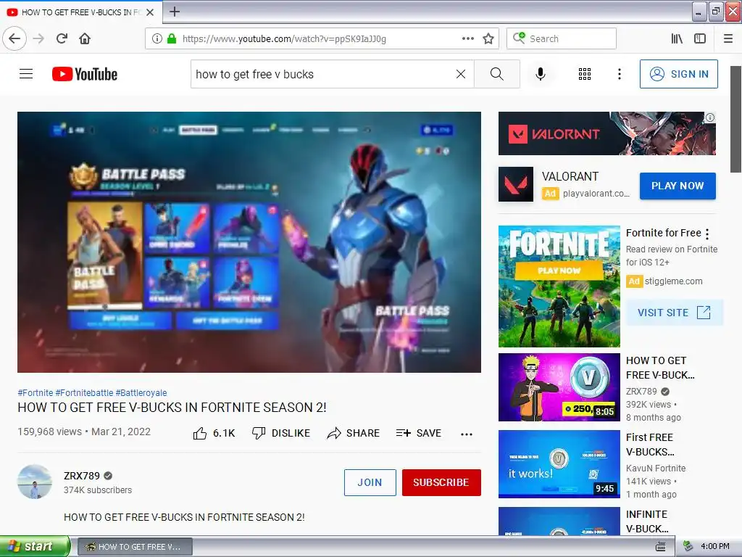
Task: Click the ad info icon on Valorant banner
Action: pos(710,117)
